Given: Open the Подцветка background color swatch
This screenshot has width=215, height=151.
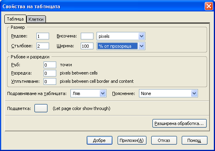Looking at the screenshot, I should pos(41,108).
